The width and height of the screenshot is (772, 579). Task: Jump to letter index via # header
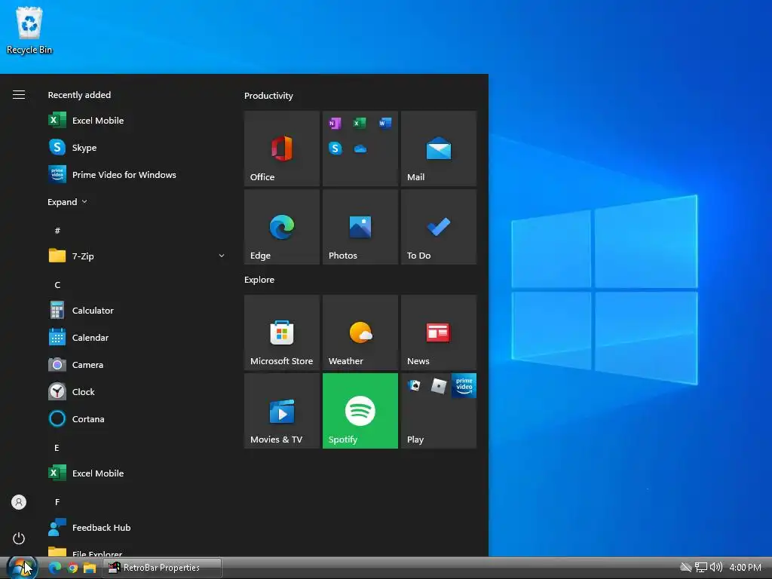pos(57,231)
